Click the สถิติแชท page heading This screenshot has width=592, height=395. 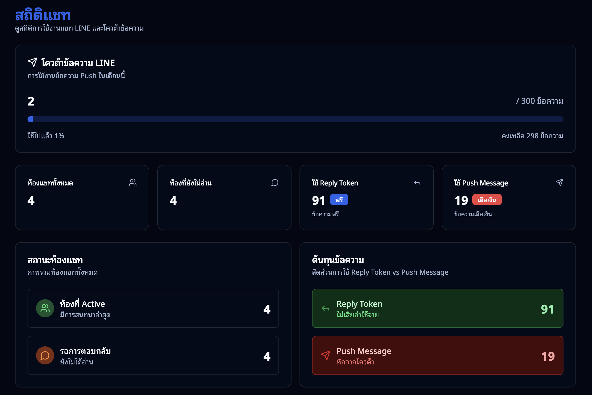pyautogui.click(x=43, y=15)
